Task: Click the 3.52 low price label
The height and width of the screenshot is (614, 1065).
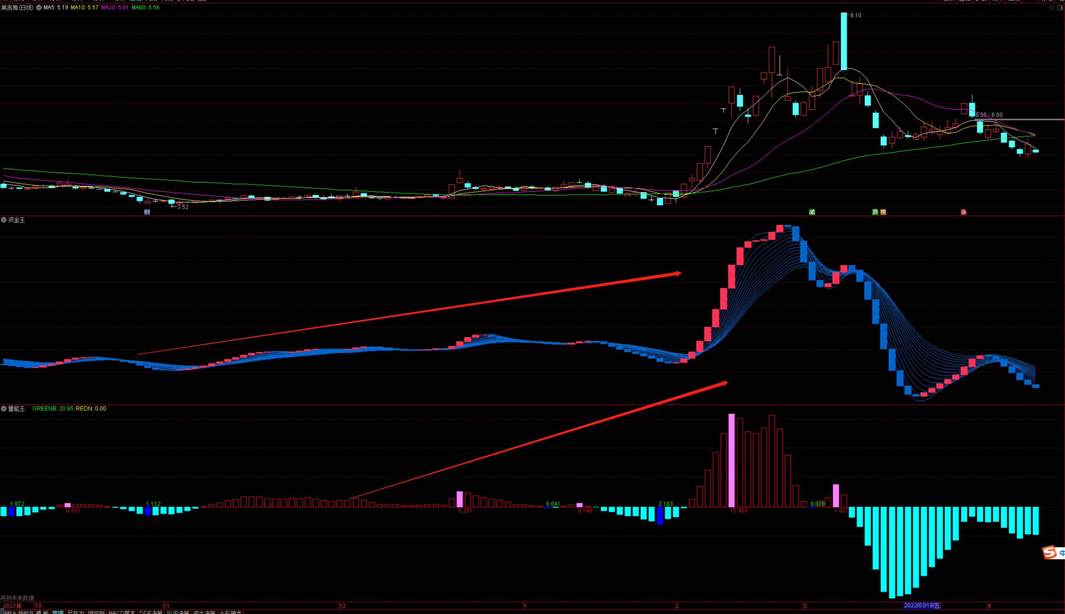Action: tap(183, 207)
